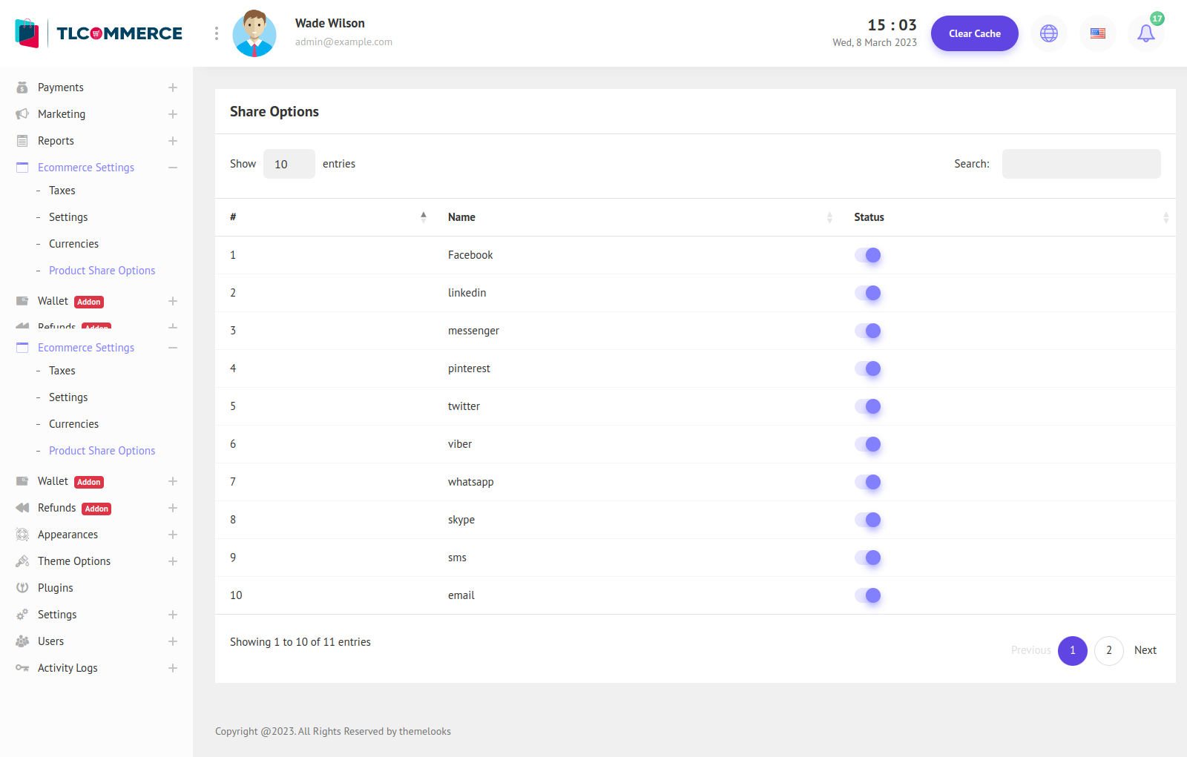Viewport: 1187px width, 757px height.
Task: Click the three-dot menu beside the logo
Action: tap(216, 33)
